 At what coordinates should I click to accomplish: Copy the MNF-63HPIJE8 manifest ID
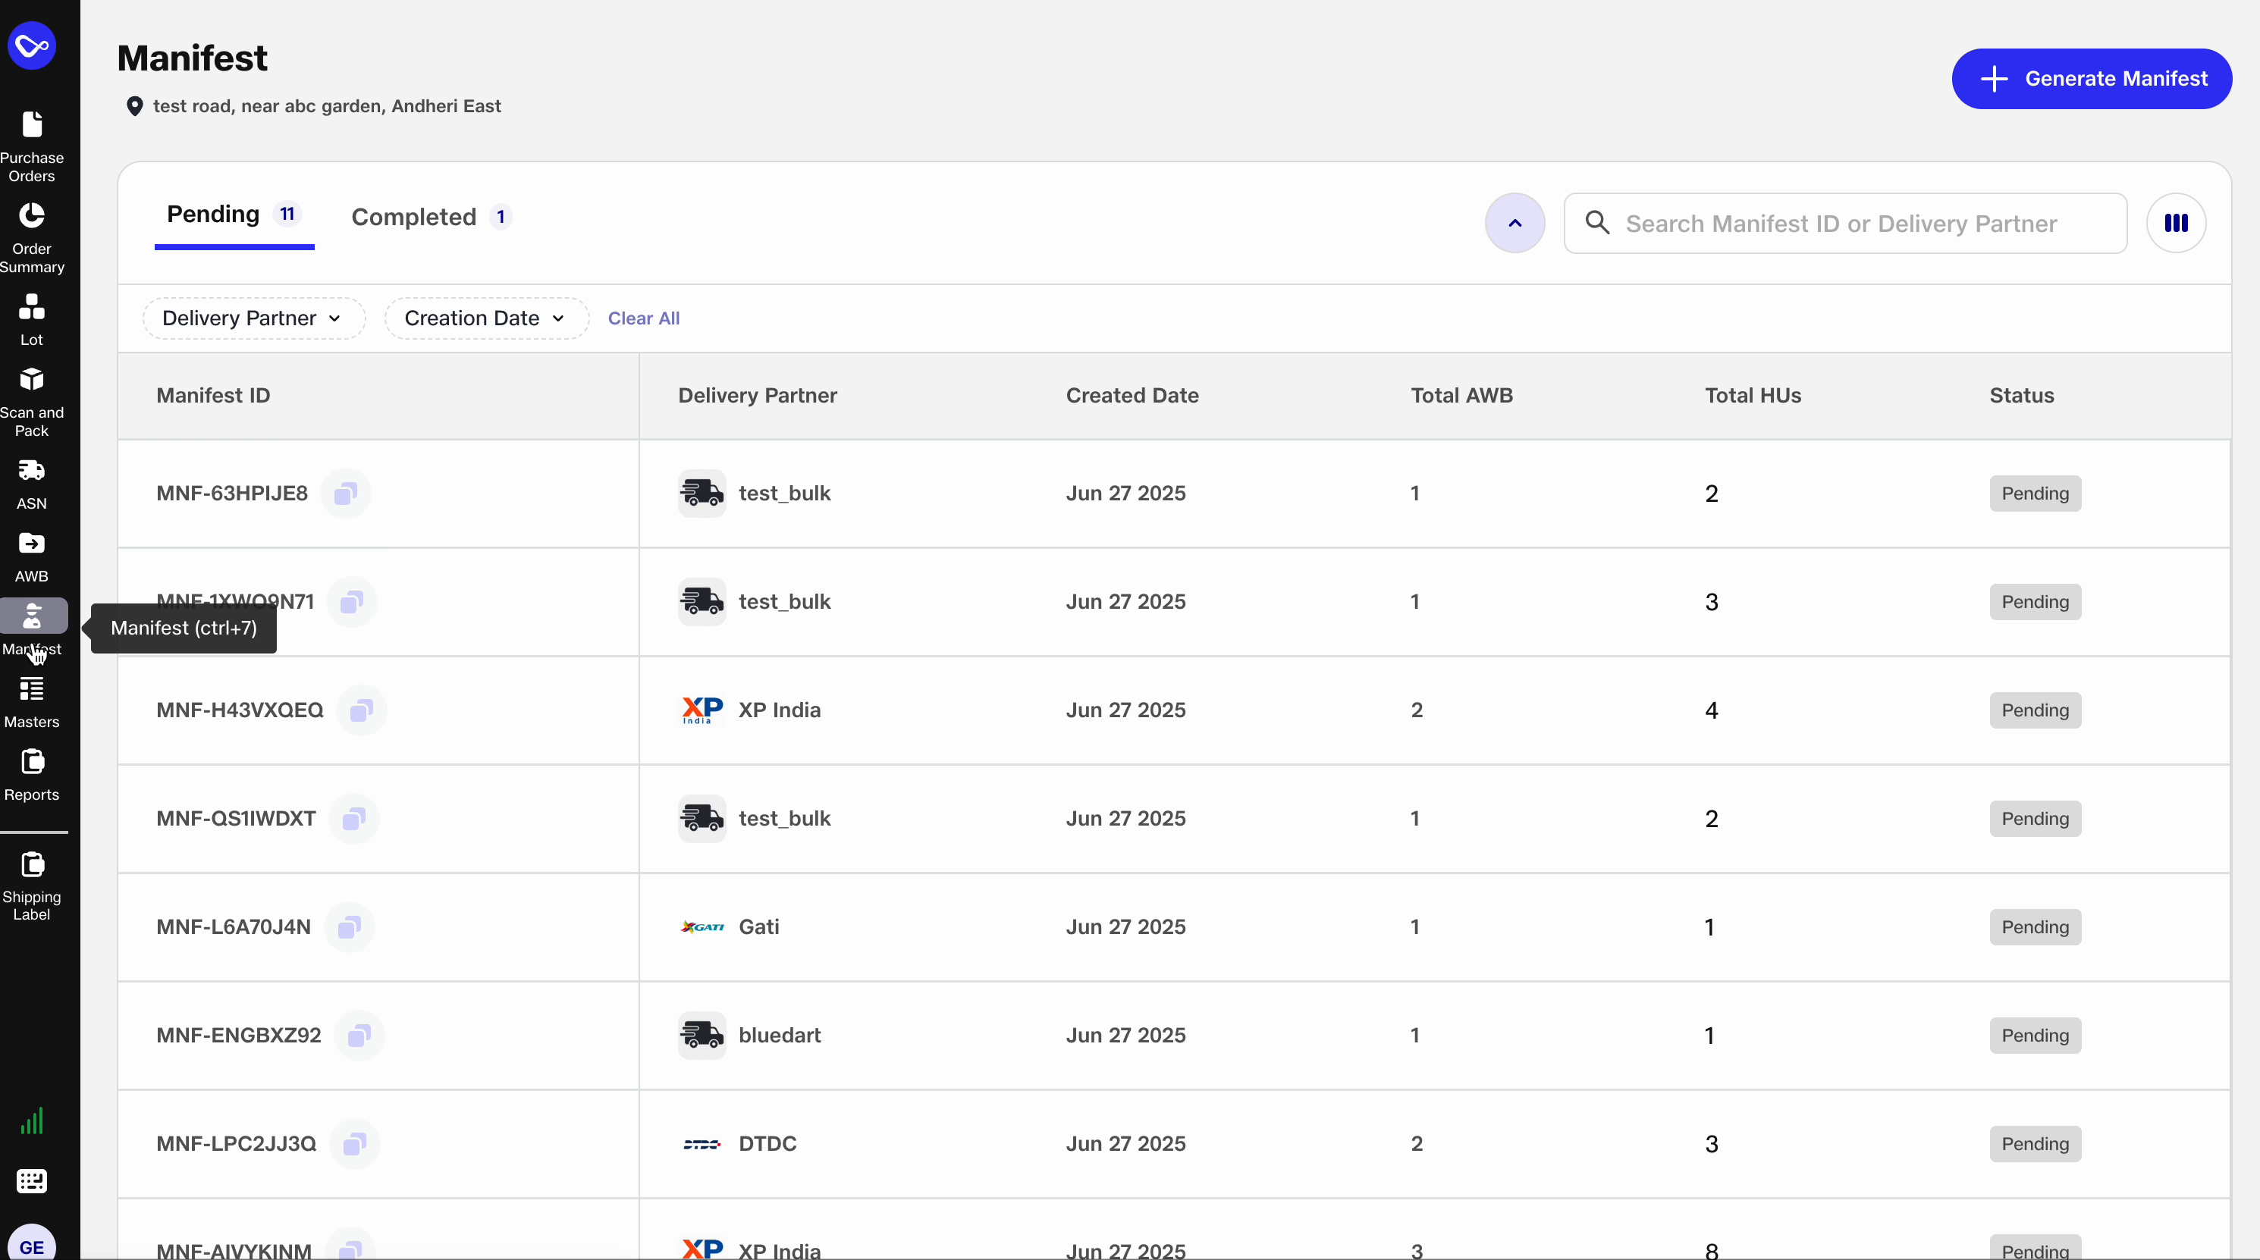click(x=345, y=493)
